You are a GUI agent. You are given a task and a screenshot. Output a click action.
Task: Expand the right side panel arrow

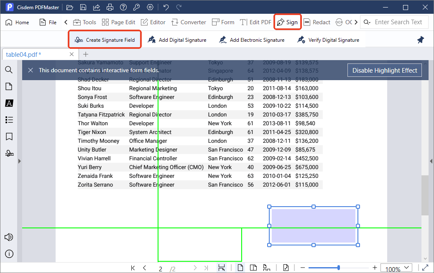tap(431, 161)
